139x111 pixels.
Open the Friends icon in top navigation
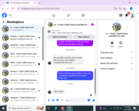[x=68, y=15]
